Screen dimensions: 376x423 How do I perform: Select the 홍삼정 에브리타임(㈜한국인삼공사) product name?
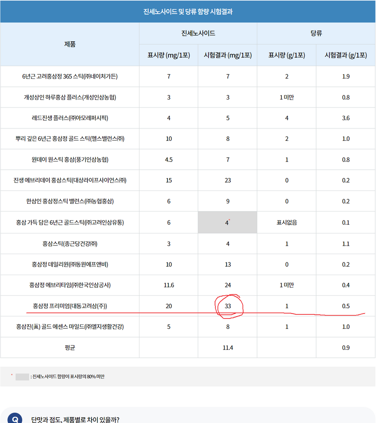[70, 285]
